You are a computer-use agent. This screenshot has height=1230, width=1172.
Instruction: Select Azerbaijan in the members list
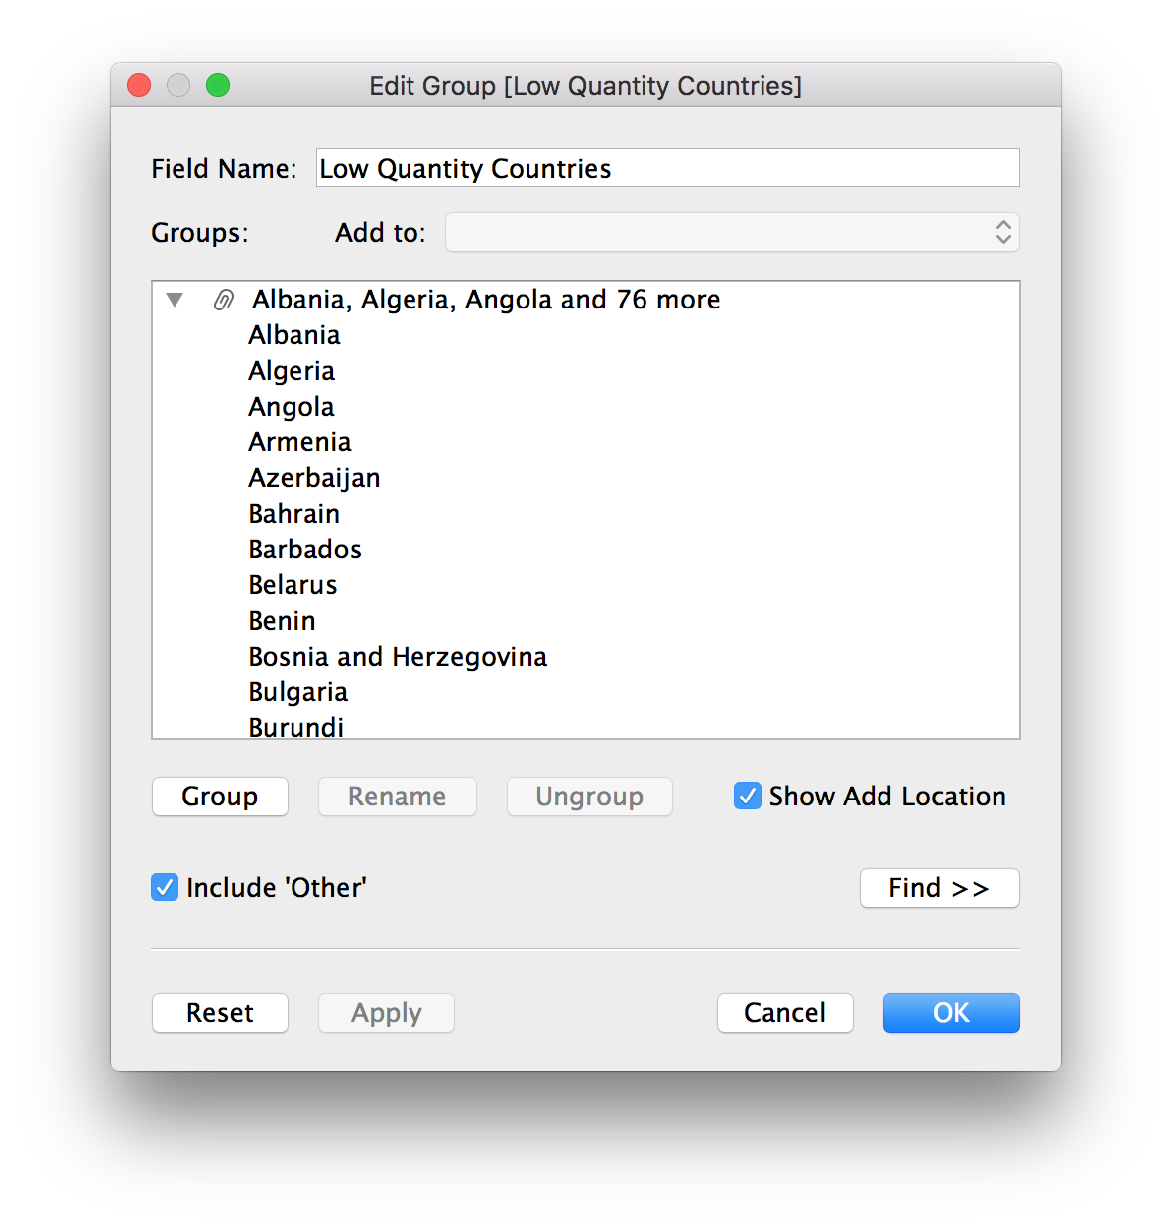click(314, 478)
